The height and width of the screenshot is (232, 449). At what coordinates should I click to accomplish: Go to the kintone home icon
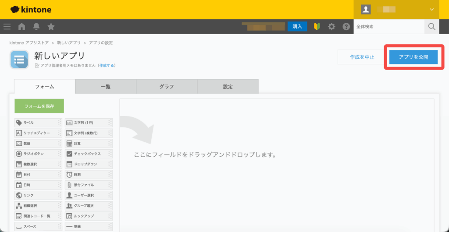click(21, 27)
